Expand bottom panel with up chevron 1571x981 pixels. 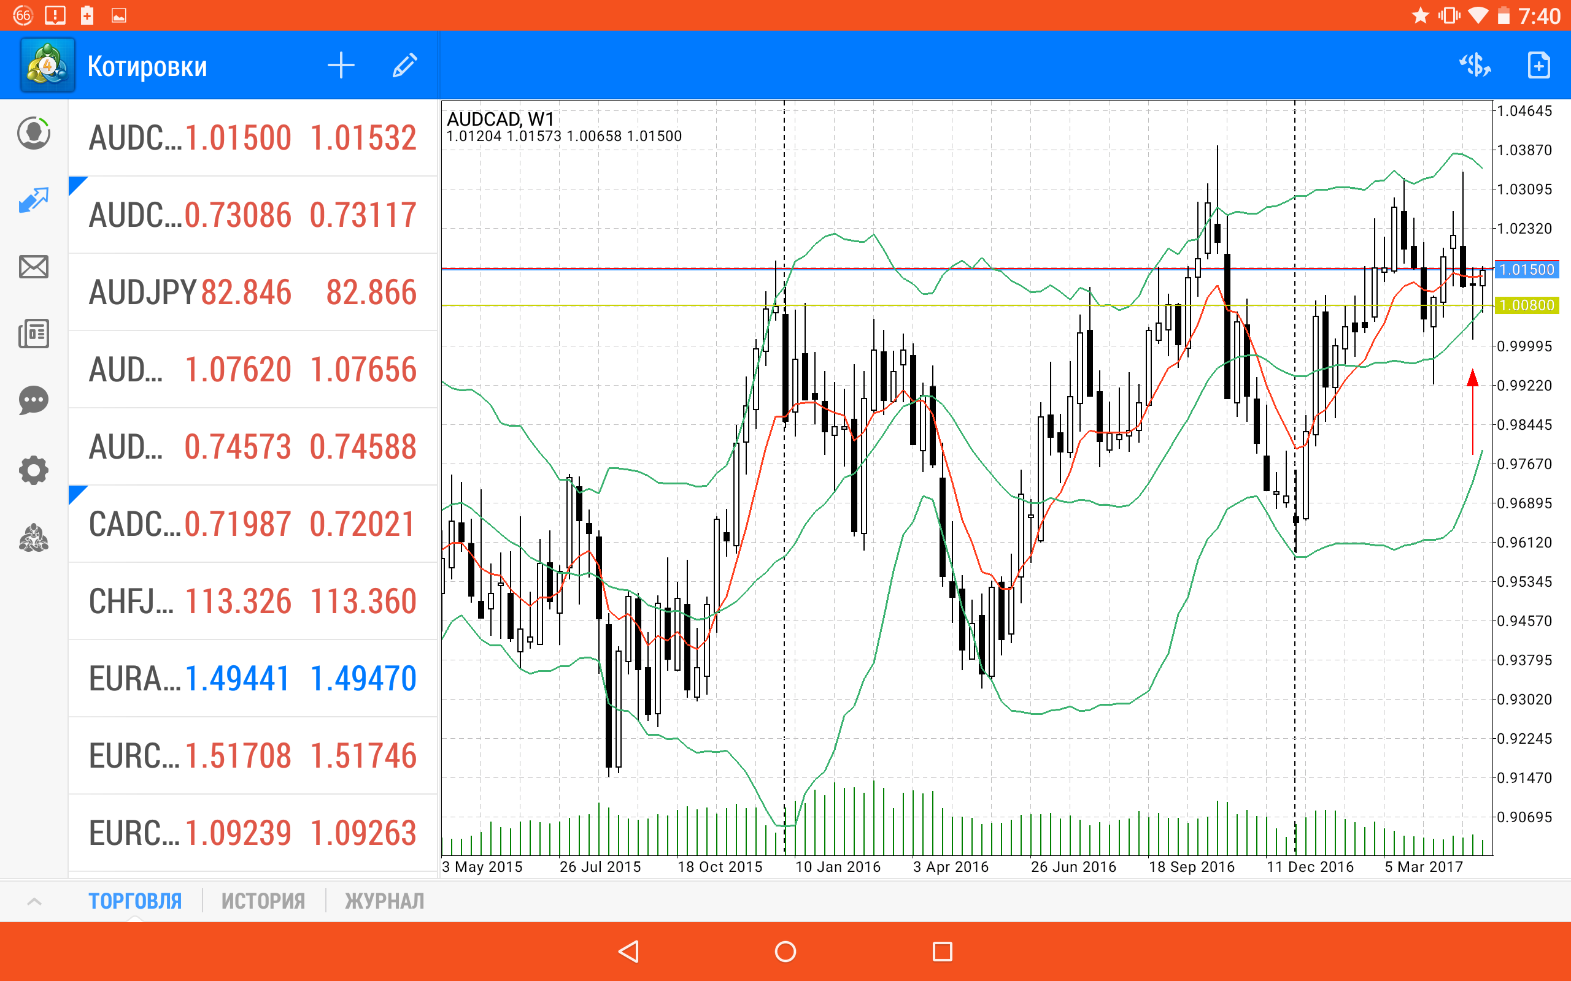[x=34, y=901]
